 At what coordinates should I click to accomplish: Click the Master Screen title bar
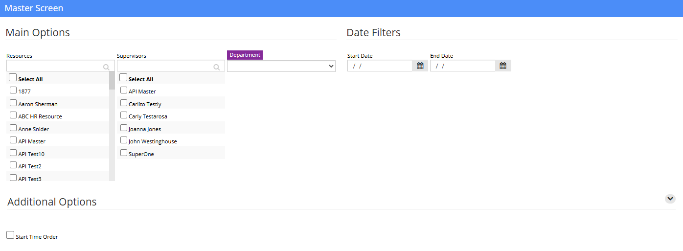(341, 8)
